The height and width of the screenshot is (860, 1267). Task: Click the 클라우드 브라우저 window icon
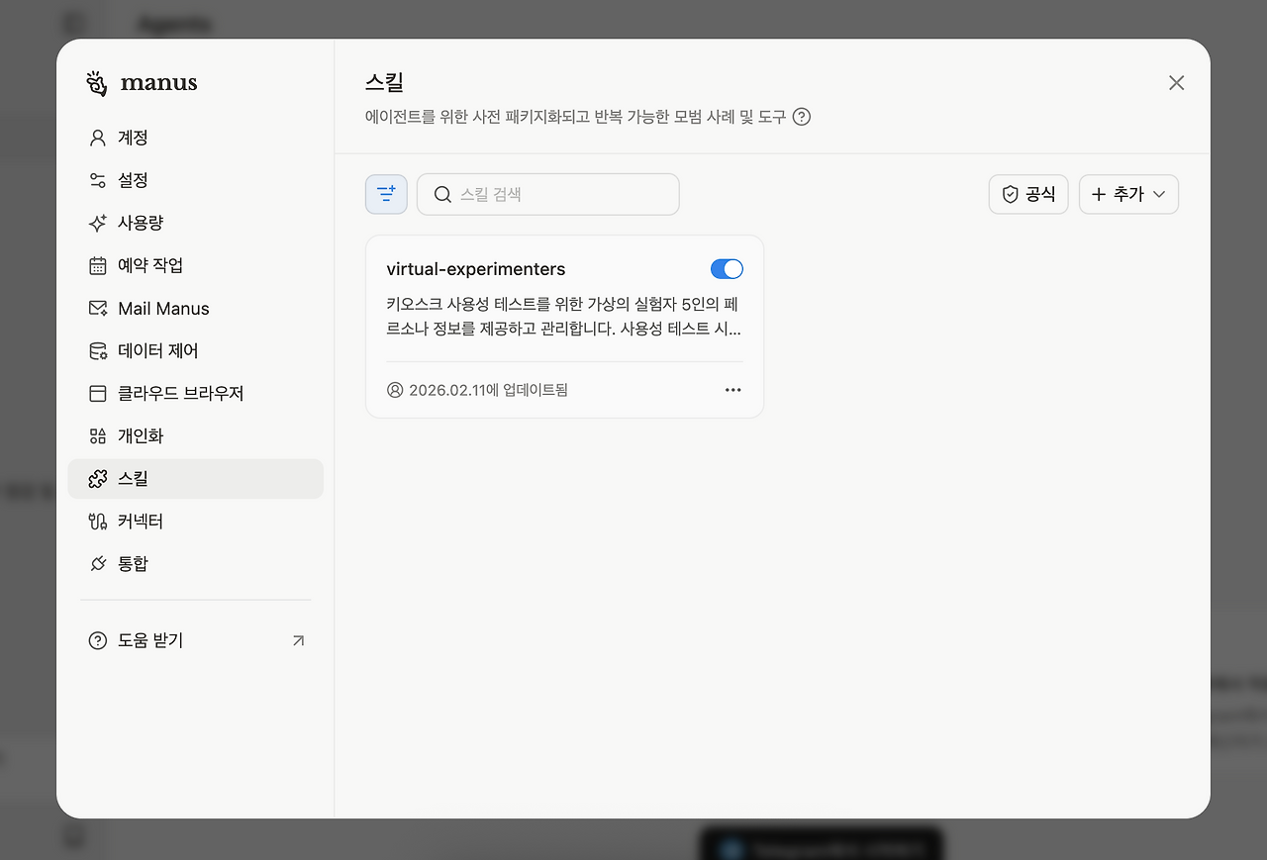click(x=98, y=393)
